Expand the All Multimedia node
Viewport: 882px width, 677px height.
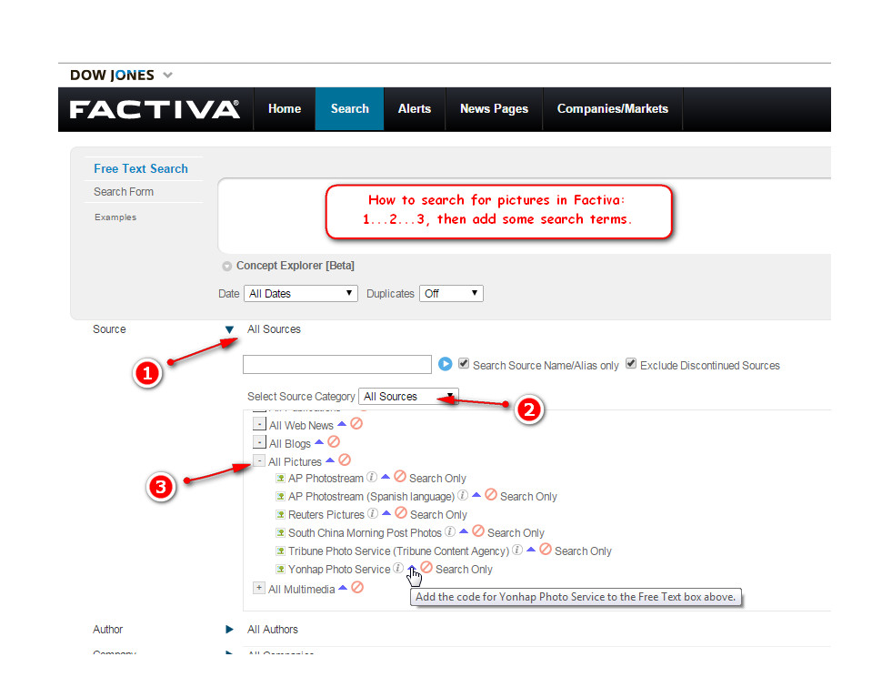259,588
